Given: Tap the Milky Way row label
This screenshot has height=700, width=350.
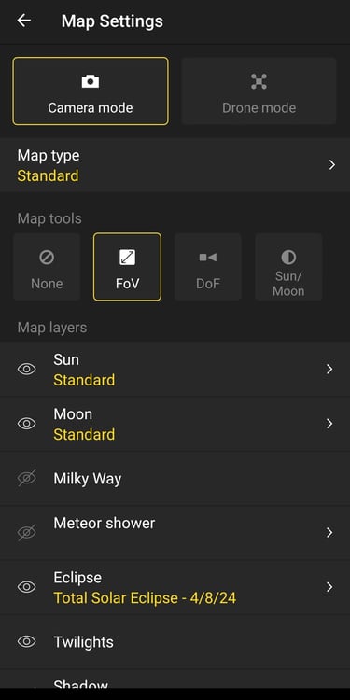Looking at the screenshot, I should click(88, 479).
